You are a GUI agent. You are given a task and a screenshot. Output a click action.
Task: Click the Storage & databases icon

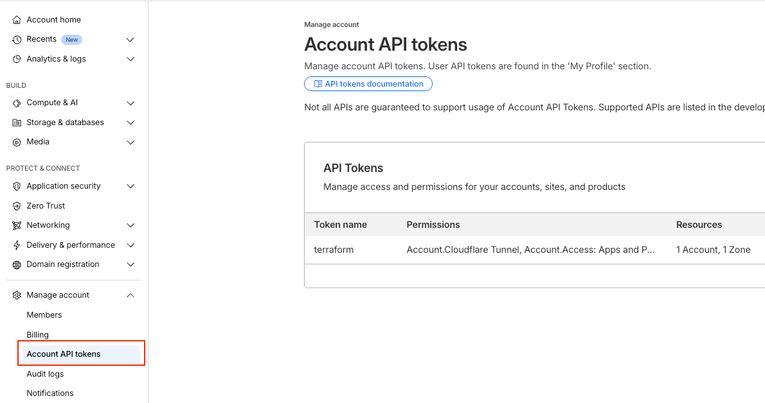tap(17, 123)
